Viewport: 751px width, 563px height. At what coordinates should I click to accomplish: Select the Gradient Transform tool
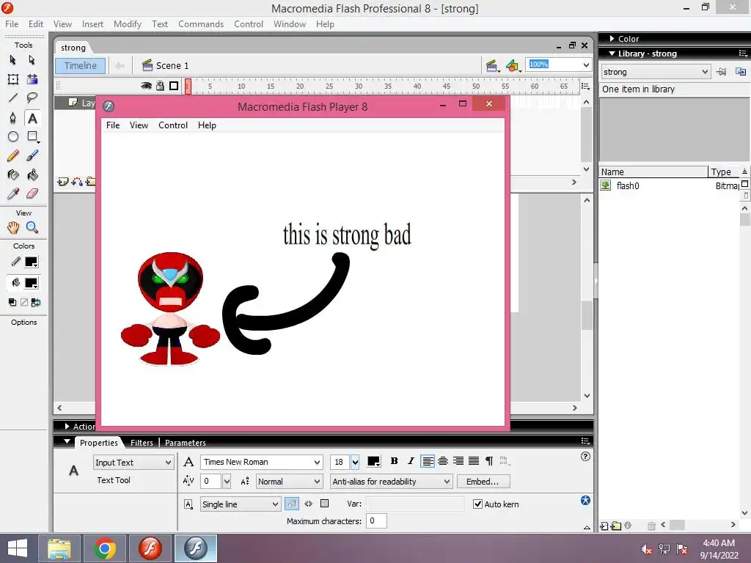coord(32,79)
